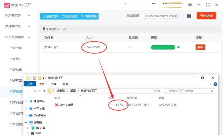Click the 优速PDF工厂 app logo icon

point(7,5)
